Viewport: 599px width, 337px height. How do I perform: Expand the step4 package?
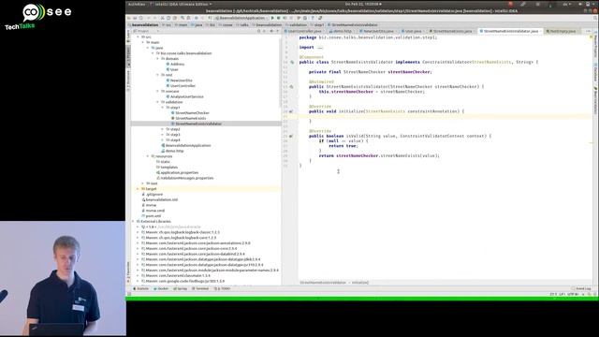click(163, 139)
